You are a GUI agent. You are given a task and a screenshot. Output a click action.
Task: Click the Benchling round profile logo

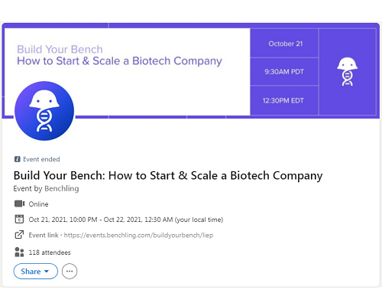[x=44, y=111]
